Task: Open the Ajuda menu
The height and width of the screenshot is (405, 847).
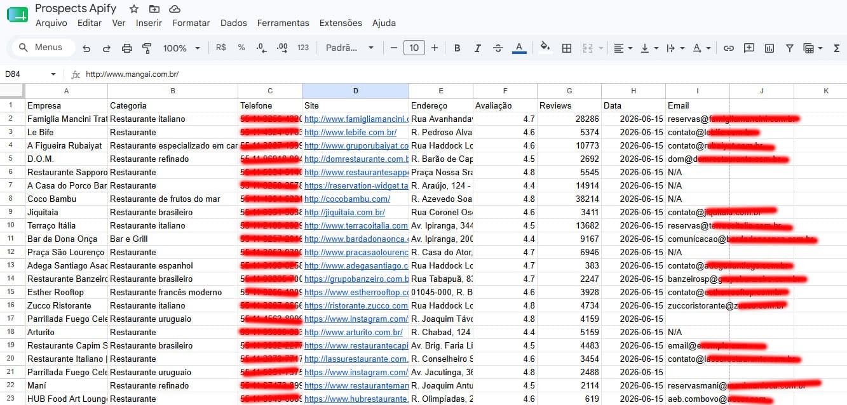Action: pos(384,23)
